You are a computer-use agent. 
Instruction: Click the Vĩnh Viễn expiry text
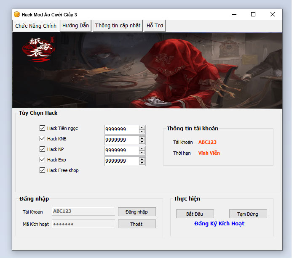click(x=209, y=153)
